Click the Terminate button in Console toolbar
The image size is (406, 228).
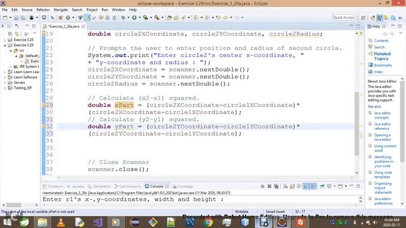click(262, 186)
